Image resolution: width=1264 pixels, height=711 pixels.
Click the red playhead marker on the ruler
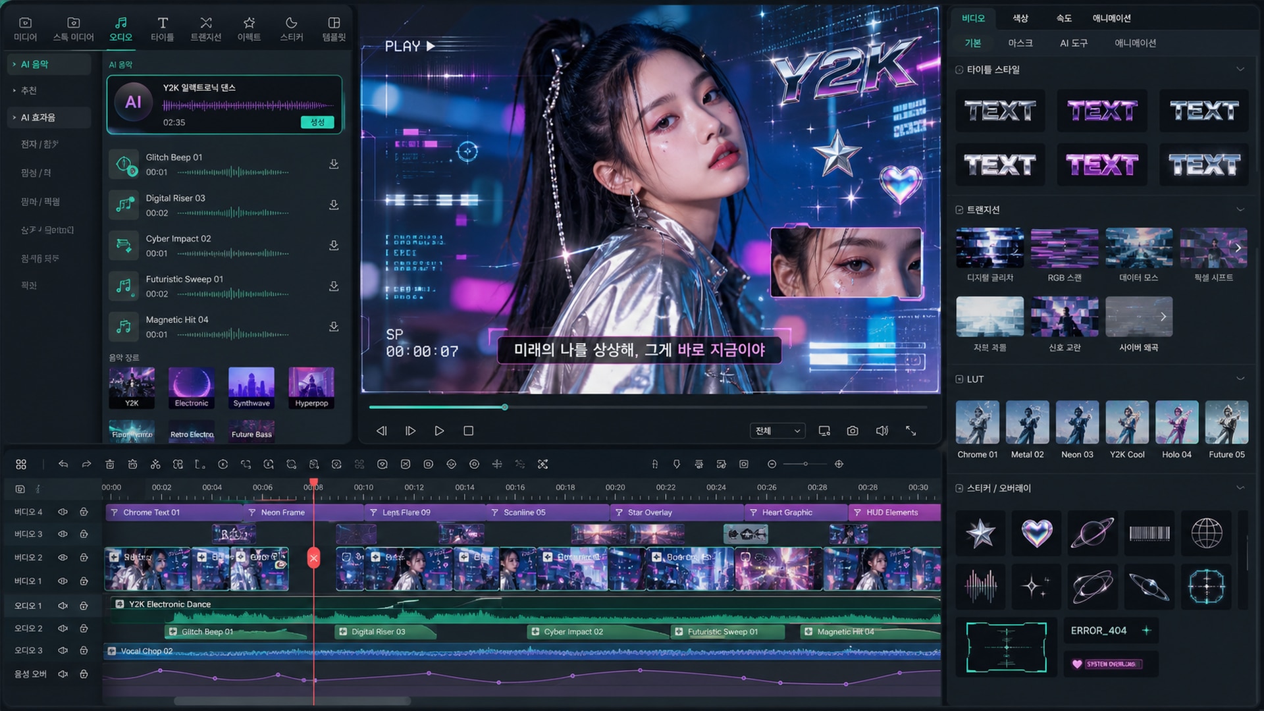[314, 483]
